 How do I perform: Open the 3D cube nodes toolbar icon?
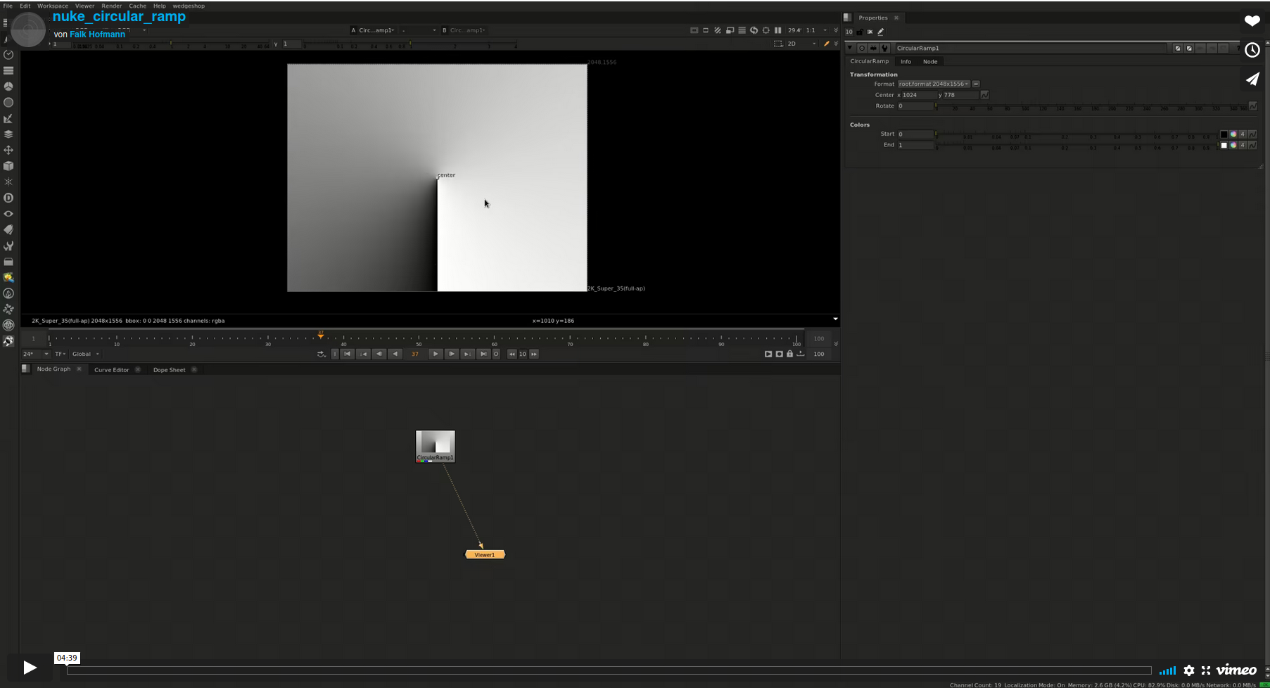coord(8,166)
